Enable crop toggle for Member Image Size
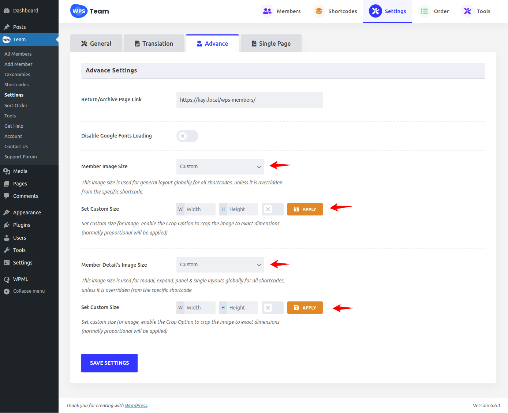The width and height of the screenshot is (508, 413). point(272,209)
